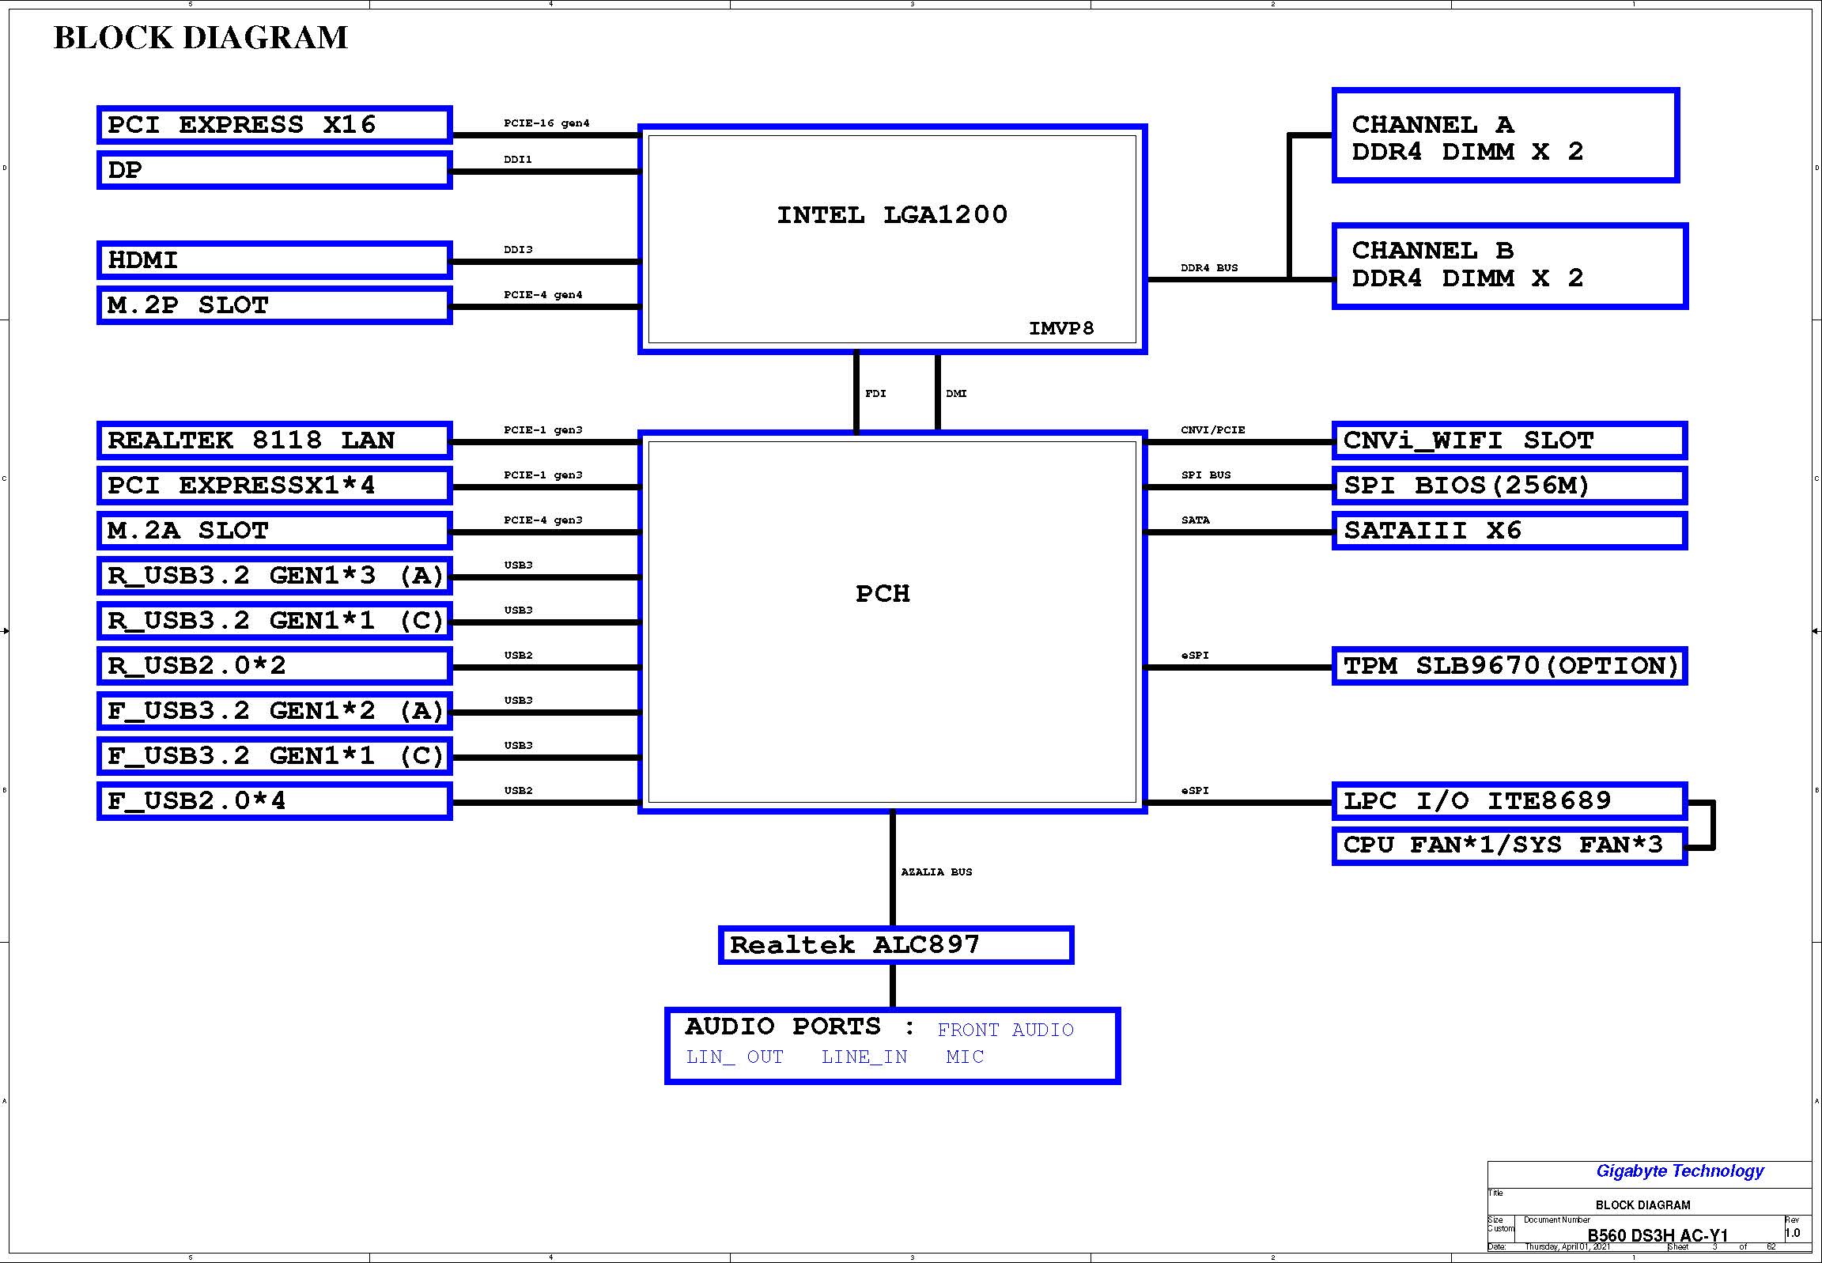Screen dimensions: 1822x1263
Task: Click the AUDIO PORTS label
Action: click(799, 1027)
